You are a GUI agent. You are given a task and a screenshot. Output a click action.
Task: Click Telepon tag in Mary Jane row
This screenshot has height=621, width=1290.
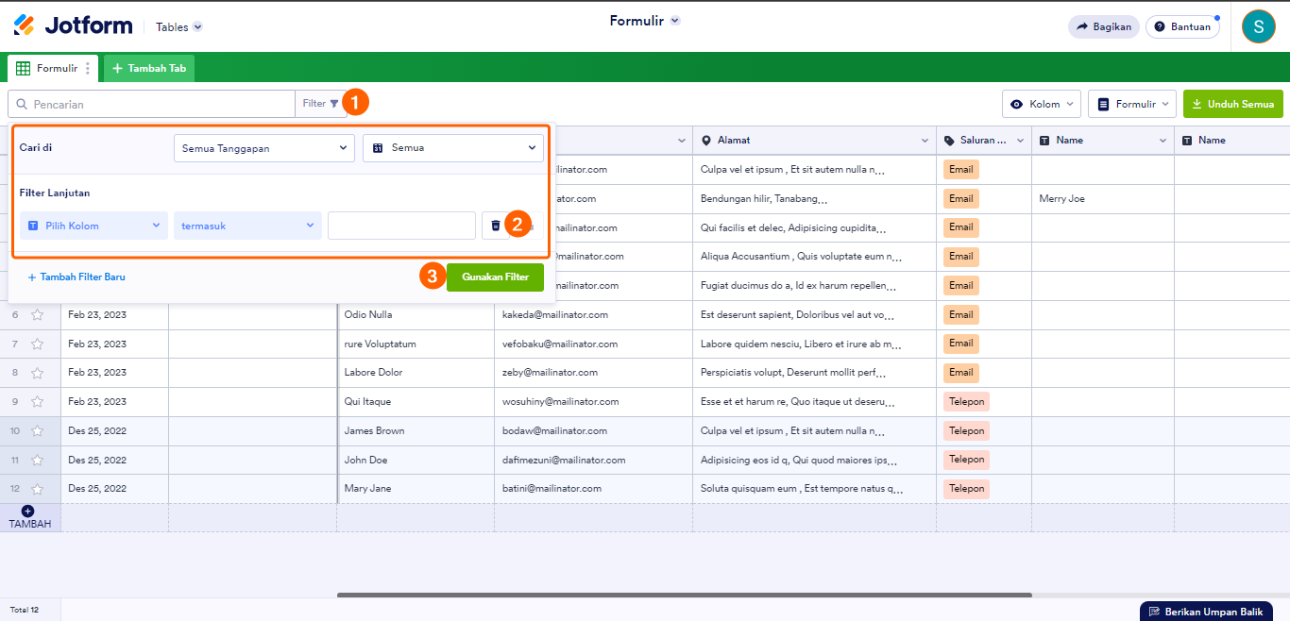pyautogui.click(x=966, y=489)
